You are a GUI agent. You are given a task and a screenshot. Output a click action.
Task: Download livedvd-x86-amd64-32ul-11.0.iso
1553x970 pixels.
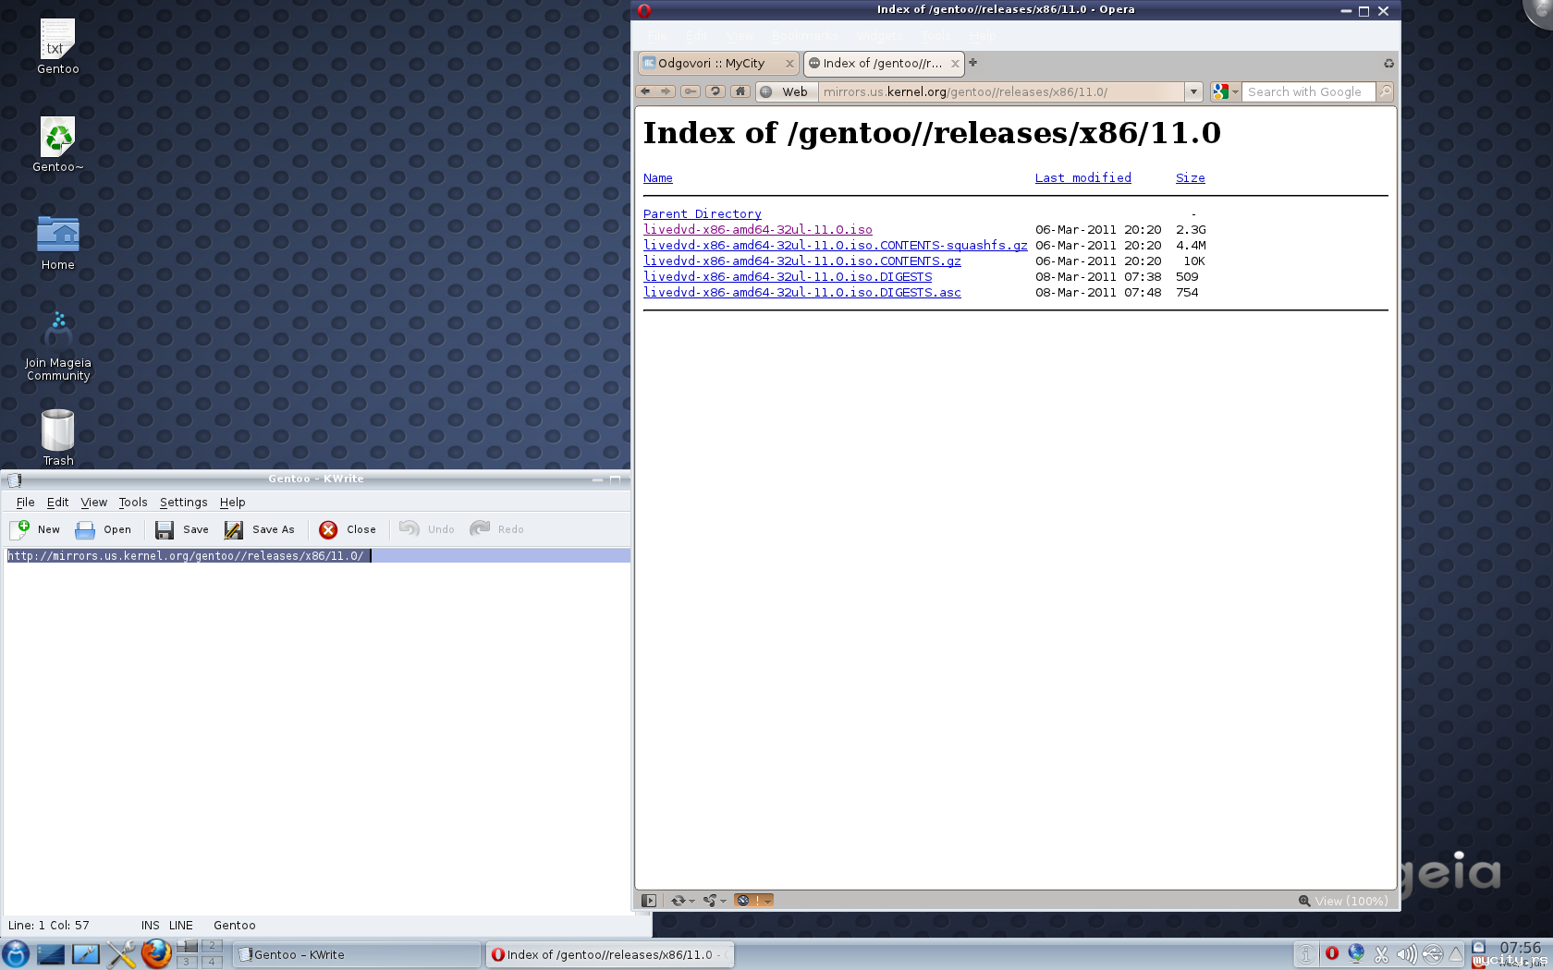tap(758, 230)
